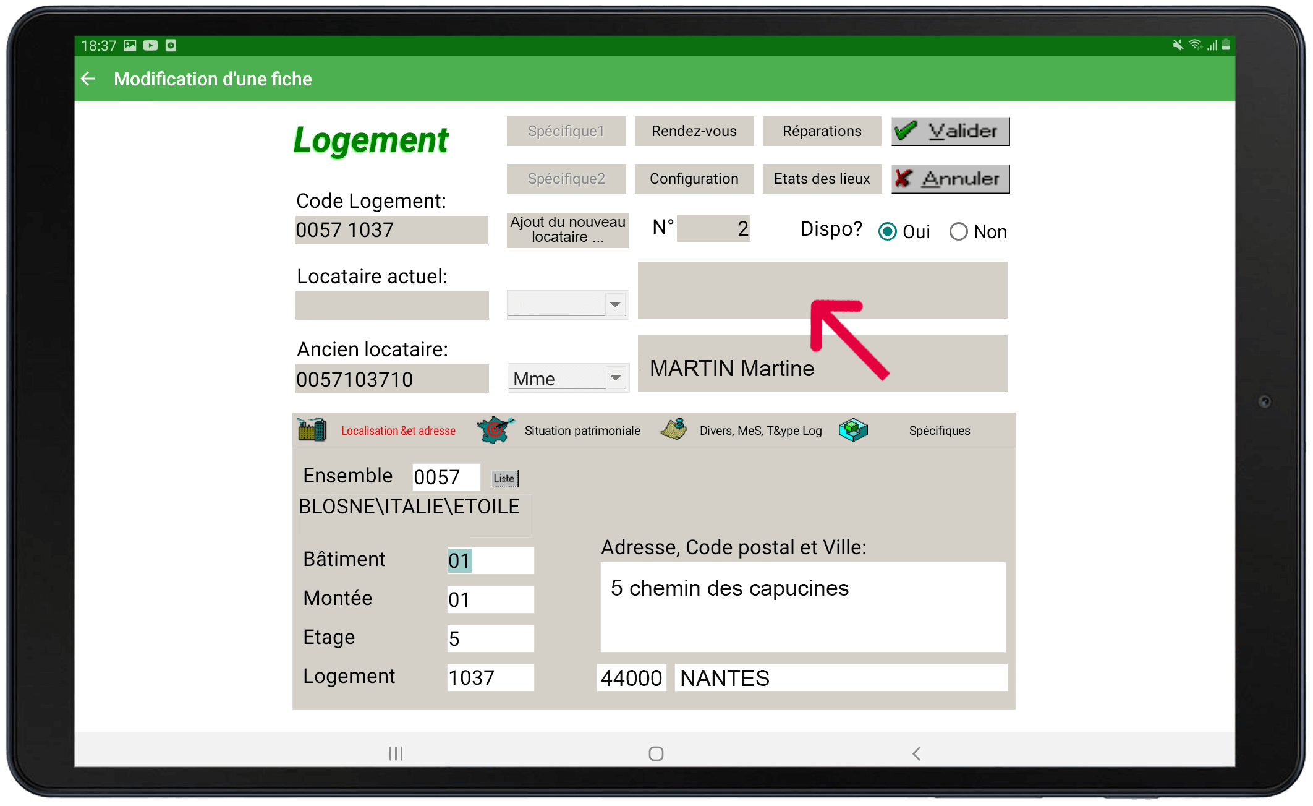The width and height of the screenshot is (1313, 806).
Task: Click the Valider button
Action: click(950, 131)
